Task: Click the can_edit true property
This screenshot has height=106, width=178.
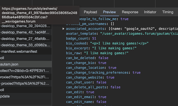Action: [x=80, y=92]
